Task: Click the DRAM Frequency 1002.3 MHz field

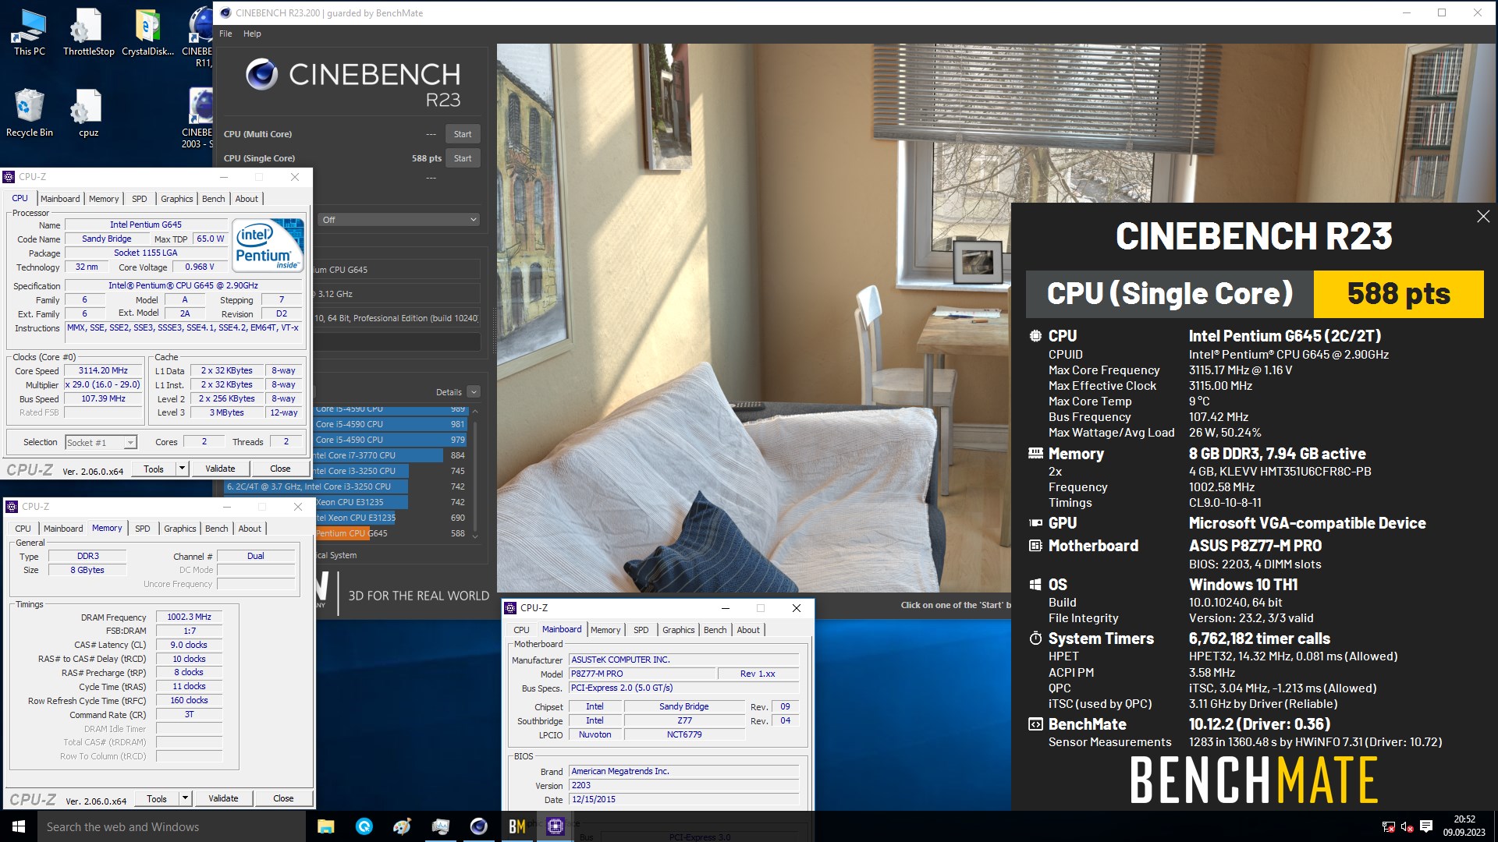Action: click(x=189, y=617)
